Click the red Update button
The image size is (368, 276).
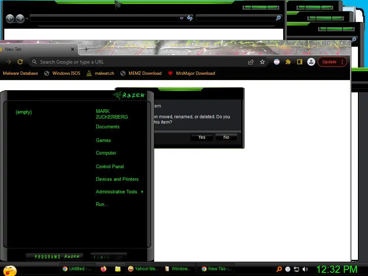click(x=329, y=62)
